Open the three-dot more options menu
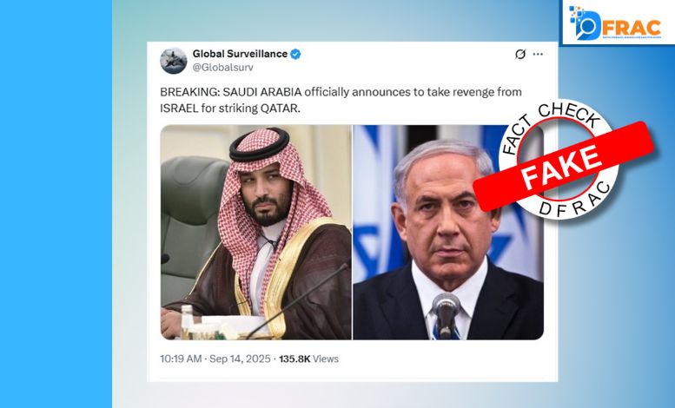 (538, 54)
